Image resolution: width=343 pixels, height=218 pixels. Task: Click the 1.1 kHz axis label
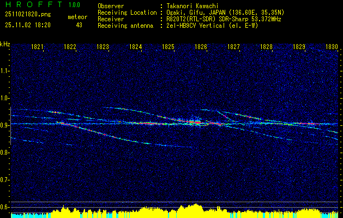tap(4, 71)
